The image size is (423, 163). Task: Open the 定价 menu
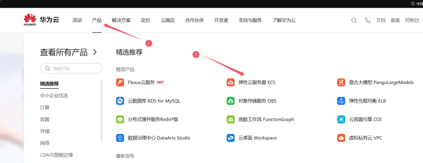pos(146,20)
